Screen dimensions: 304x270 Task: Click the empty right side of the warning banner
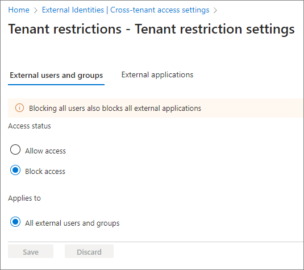(252, 108)
